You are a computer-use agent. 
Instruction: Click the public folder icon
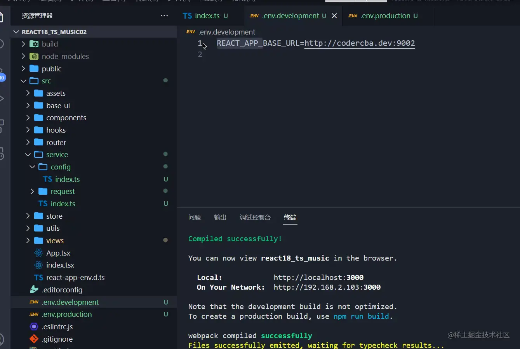[34, 69]
